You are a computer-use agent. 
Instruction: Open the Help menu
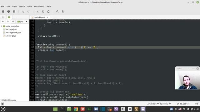coord(49,7)
